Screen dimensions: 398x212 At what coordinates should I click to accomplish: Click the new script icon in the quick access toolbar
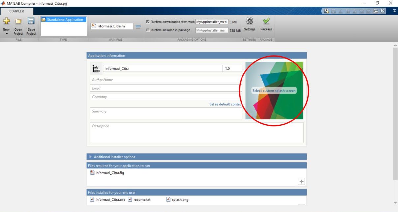point(326,11)
